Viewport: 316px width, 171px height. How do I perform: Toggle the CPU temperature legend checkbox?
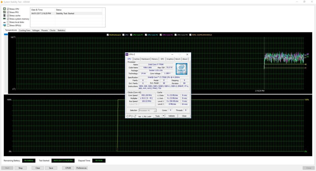point(123,35)
